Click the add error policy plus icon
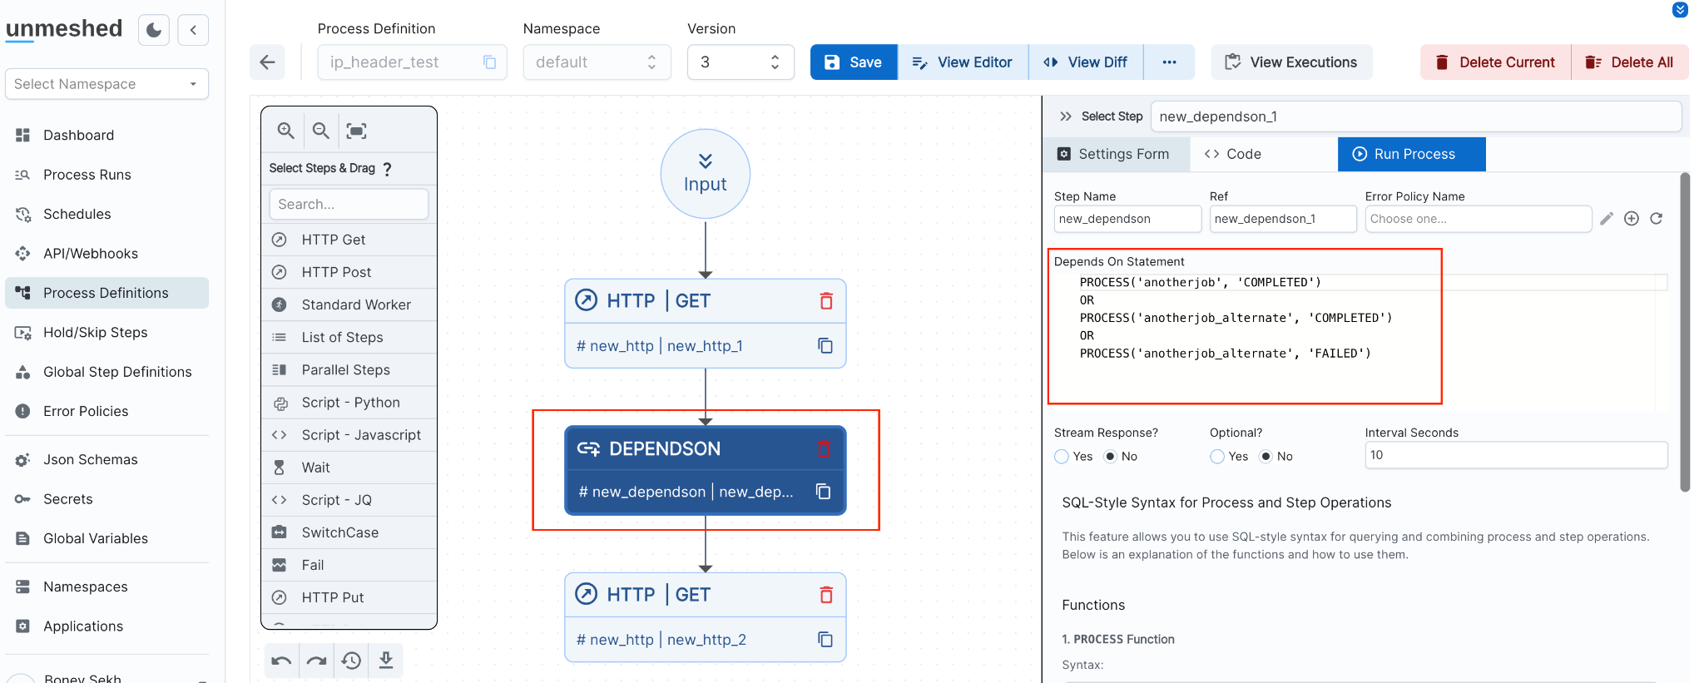 click(1631, 219)
